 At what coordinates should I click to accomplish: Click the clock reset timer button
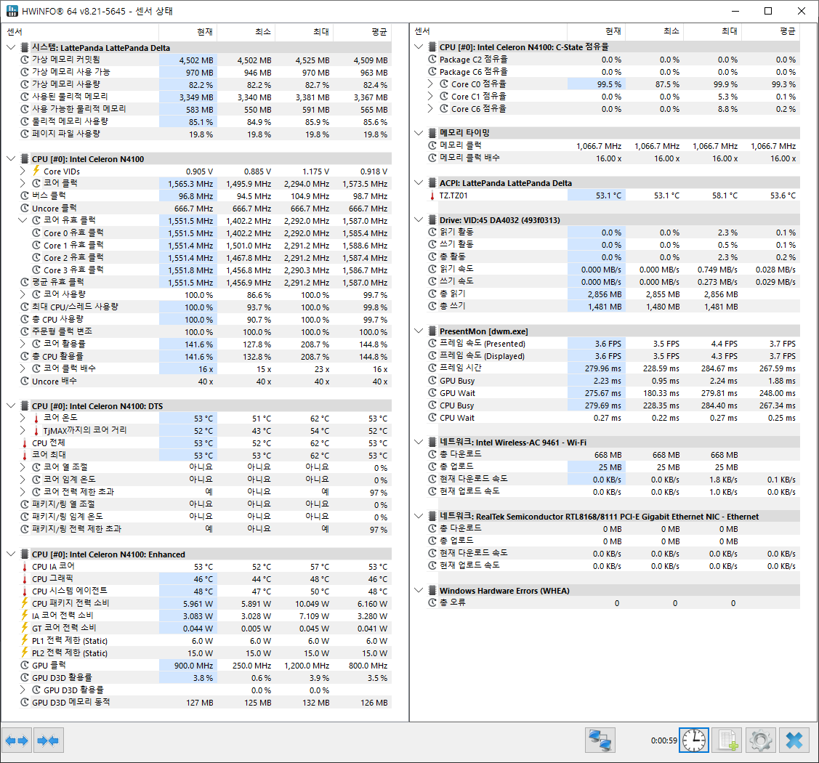pyautogui.click(x=693, y=740)
